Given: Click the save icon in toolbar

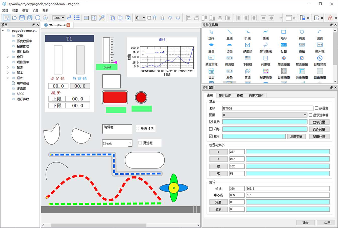Looking at the screenshot, I should pos(22,18).
